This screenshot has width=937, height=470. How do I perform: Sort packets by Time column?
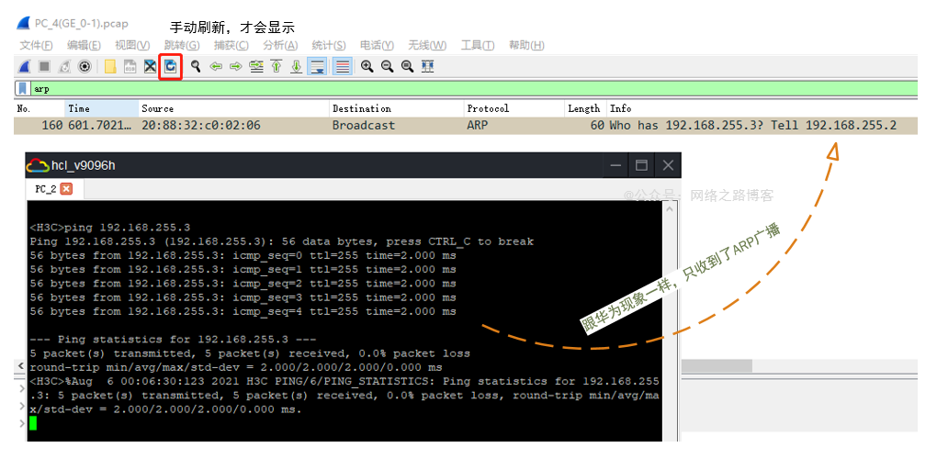click(x=102, y=108)
